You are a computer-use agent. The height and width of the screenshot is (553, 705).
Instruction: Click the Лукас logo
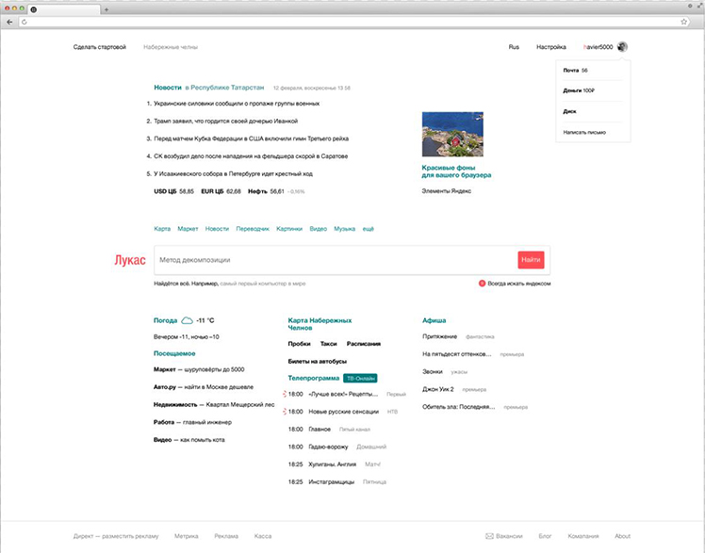coord(130,260)
